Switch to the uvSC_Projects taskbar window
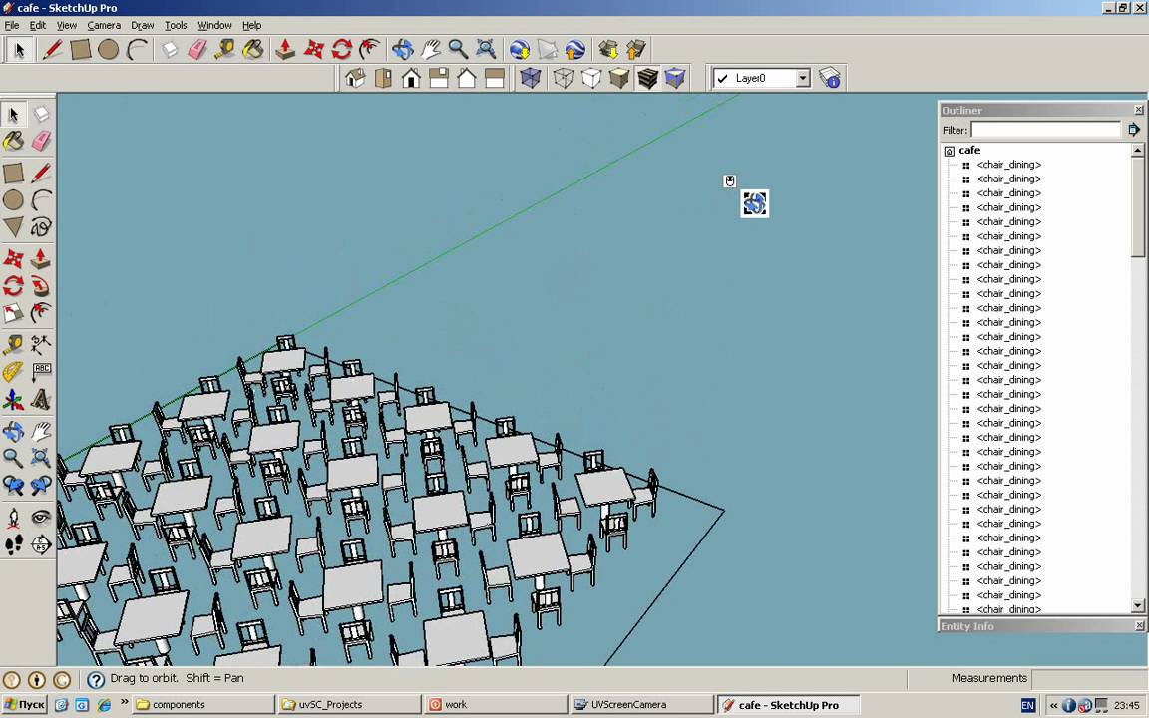The width and height of the screenshot is (1149, 718). (x=350, y=705)
